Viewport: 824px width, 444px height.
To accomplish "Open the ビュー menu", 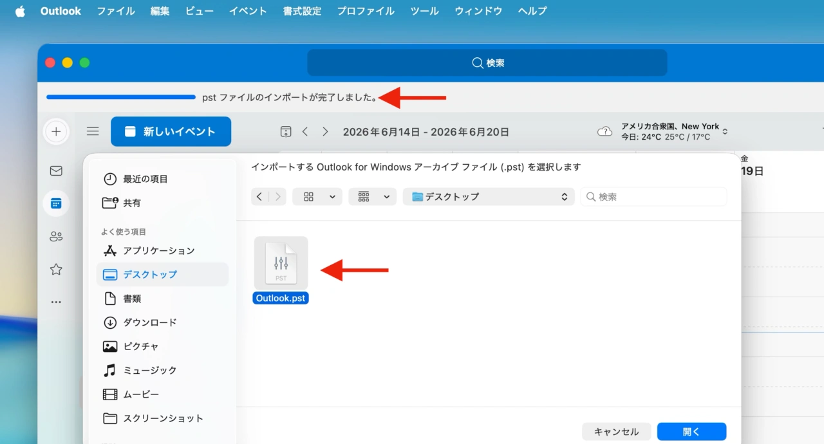I will tap(200, 11).
